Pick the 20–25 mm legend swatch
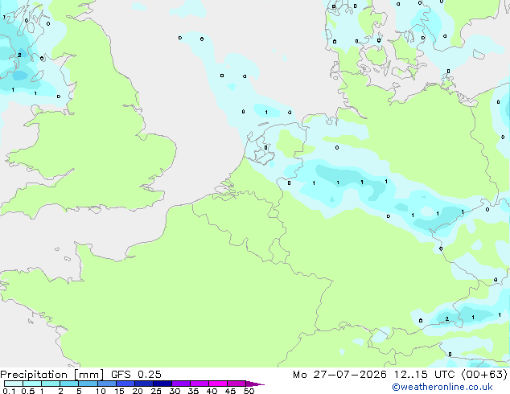Screen dimensions: 510x394 coord(144,384)
